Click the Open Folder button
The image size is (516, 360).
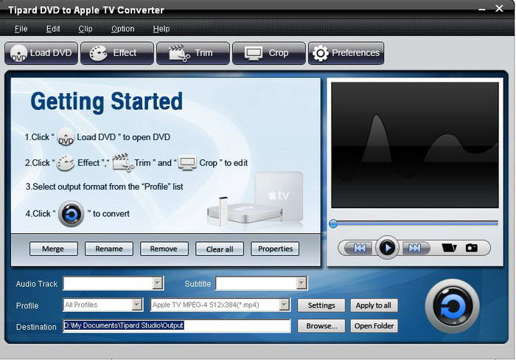point(374,326)
